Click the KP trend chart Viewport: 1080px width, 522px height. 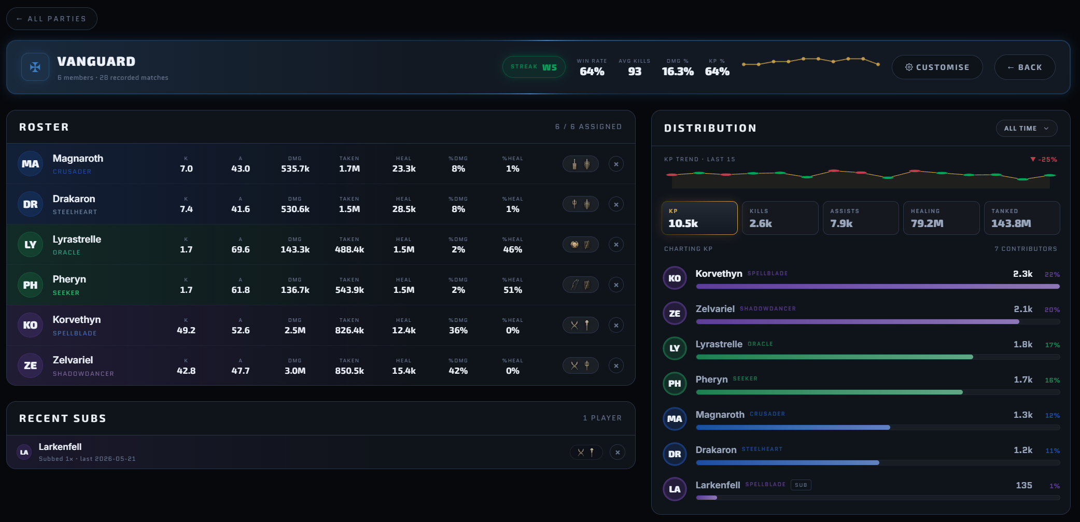pyautogui.click(x=861, y=176)
